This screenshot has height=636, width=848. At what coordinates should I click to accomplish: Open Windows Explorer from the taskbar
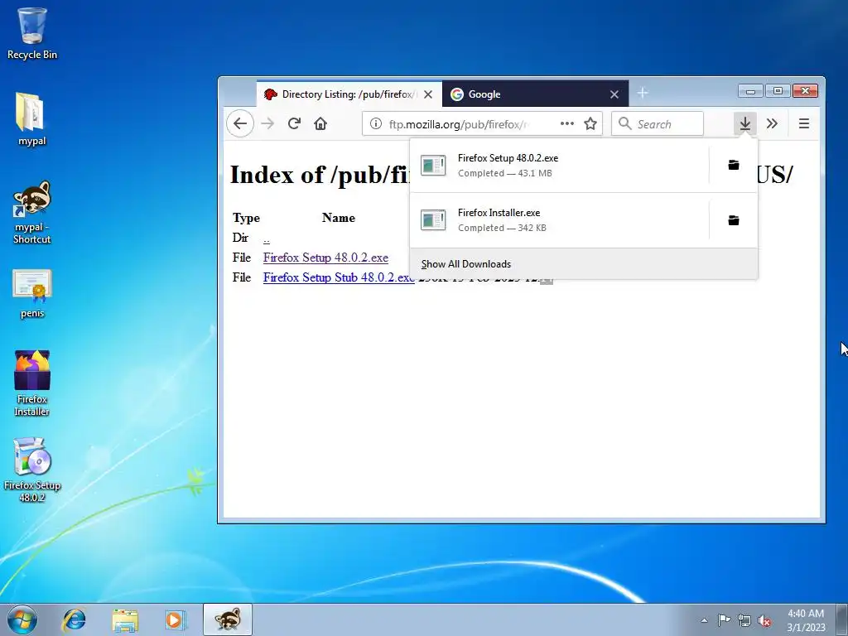click(x=125, y=619)
